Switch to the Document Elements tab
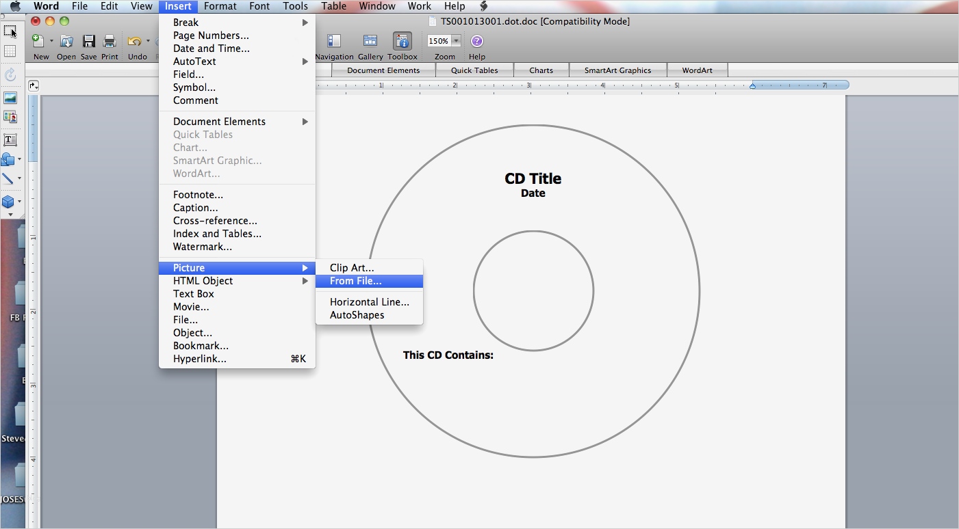Screen dimensions: 959x529 [383, 70]
